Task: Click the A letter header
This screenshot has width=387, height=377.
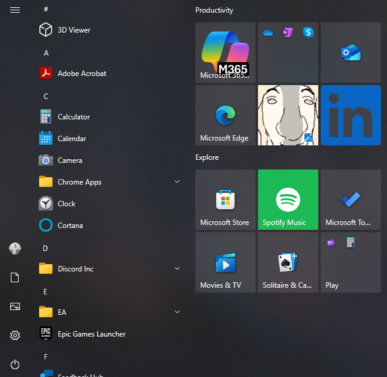Action: [x=46, y=53]
